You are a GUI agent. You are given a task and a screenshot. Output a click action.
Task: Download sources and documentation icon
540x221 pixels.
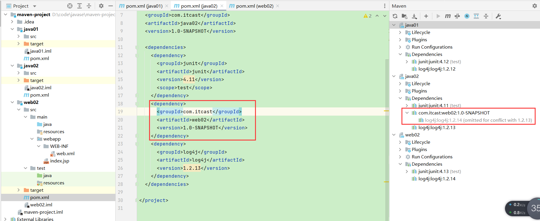(x=414, y=16)
